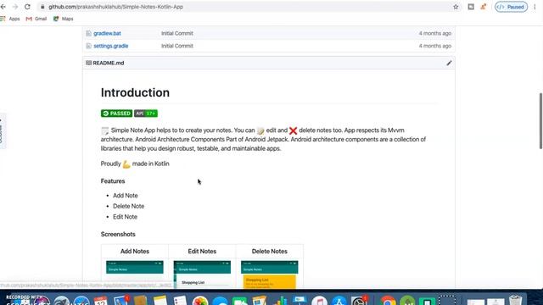Click the 'Delete Notes' table header
Screen dimensions: 543x305
click(270, 252)
